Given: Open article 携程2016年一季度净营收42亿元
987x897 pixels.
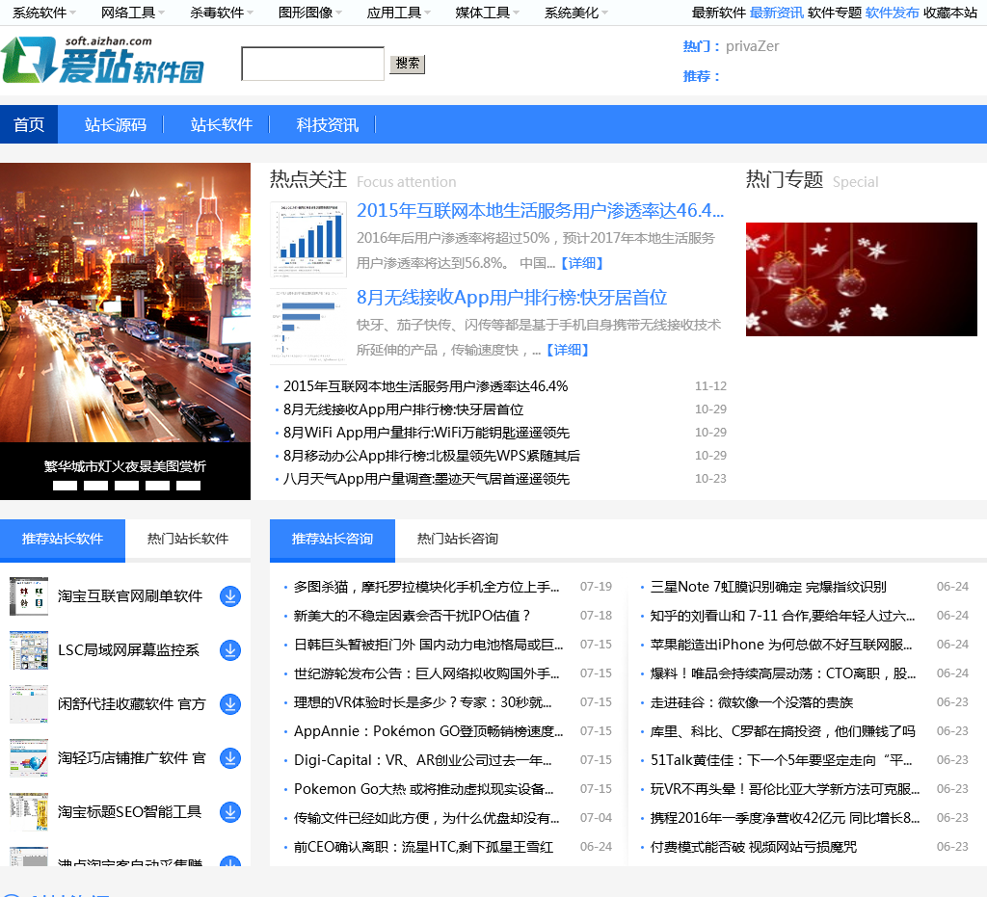Looking at the screenshot, I should 785,818.
